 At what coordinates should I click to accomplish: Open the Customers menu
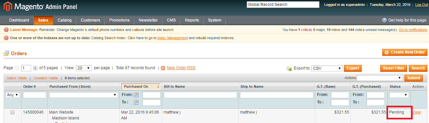[x=90, y=20]
